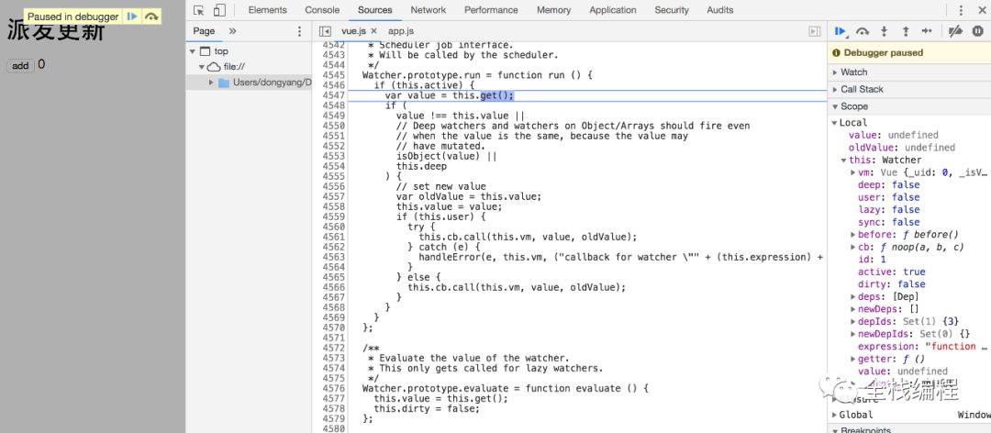This screenshot has width=991, height=433.
Task: Step into next function call
Action: click(885, 31)
